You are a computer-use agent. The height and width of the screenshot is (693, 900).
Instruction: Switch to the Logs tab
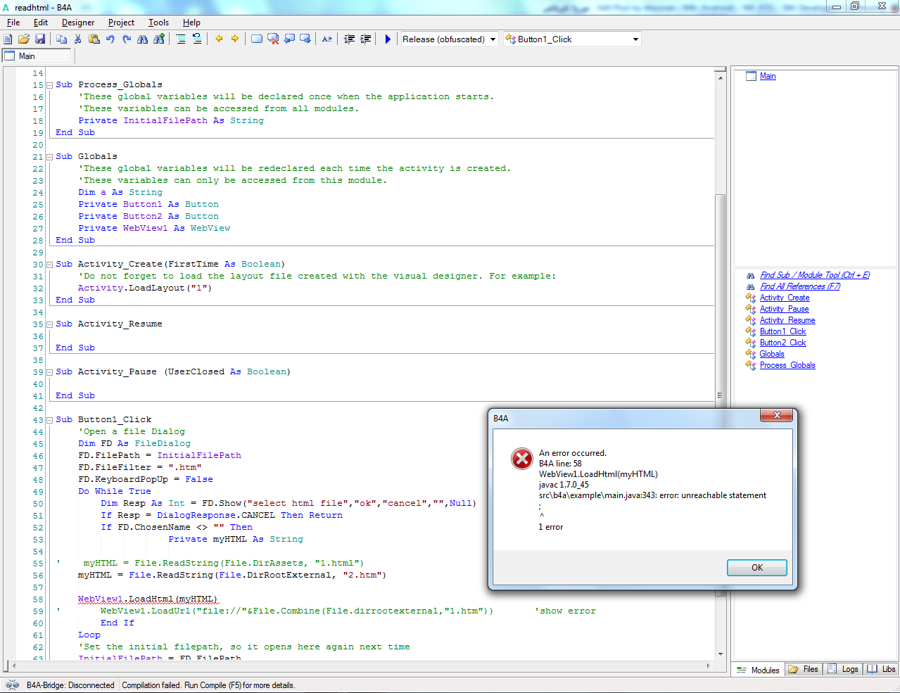point(843,669)
